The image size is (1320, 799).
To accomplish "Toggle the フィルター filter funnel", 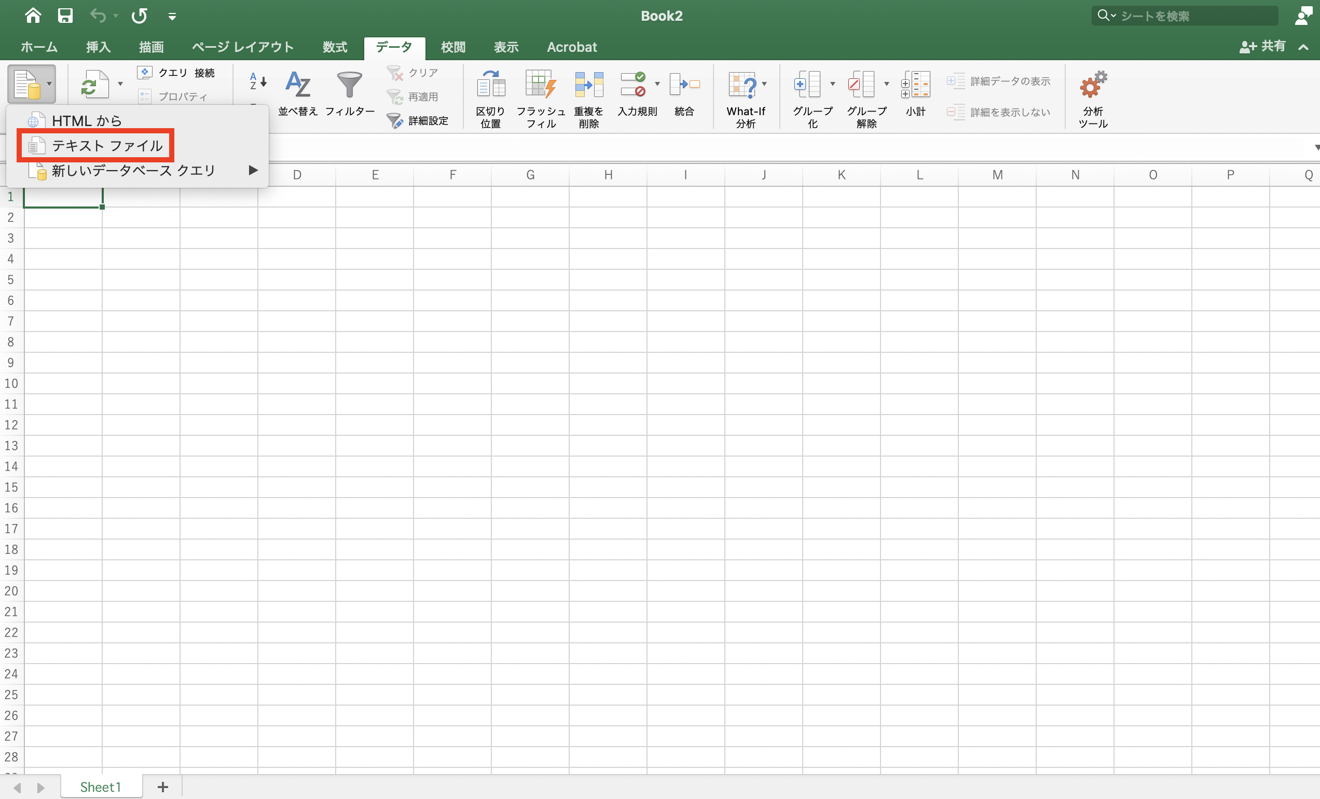I will [x=349, y=93].
